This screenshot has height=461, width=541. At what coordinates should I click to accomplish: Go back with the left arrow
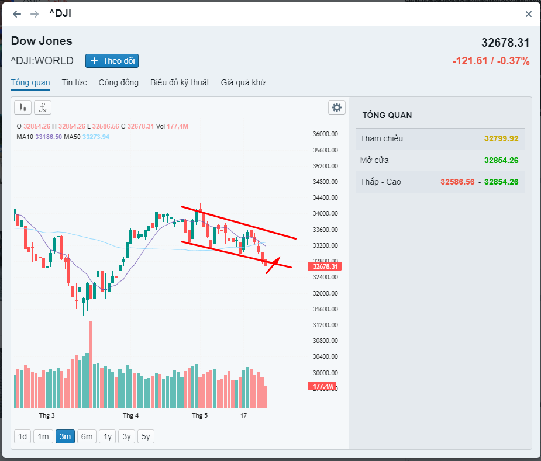tap(16, 14)
